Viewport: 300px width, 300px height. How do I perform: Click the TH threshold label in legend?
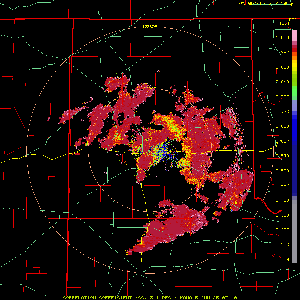pyautogui.click(x=286, y=260)
